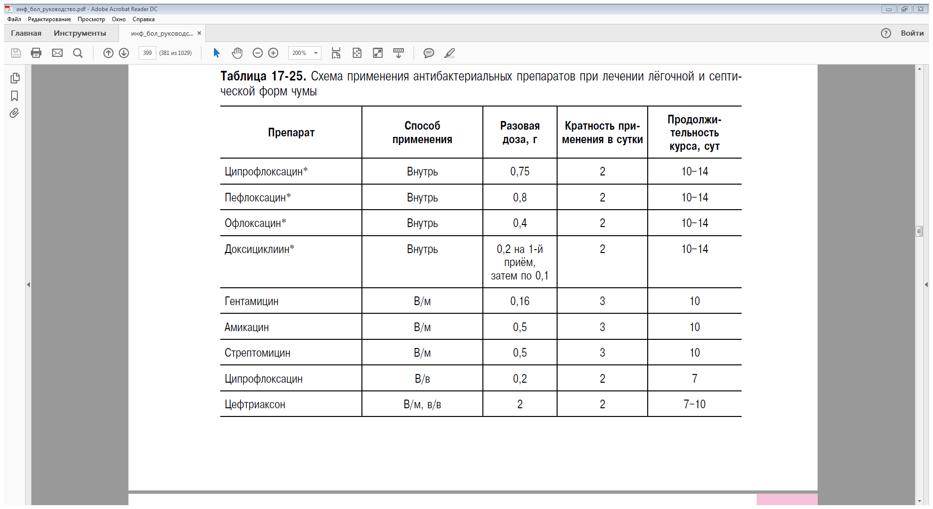Open bookmarks panel icon
The width and height of the screenshot is (933, 509).
[14, 96]
